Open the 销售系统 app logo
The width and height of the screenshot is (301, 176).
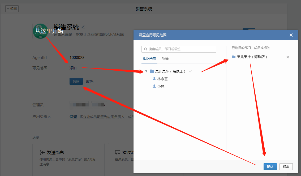coord(40,31)
